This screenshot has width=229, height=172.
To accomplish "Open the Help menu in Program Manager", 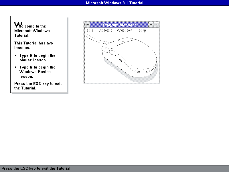I will [141, 30].
